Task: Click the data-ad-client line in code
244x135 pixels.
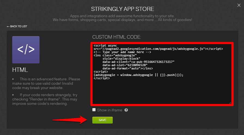Action: pyautogui.click(x=139, y=62)
